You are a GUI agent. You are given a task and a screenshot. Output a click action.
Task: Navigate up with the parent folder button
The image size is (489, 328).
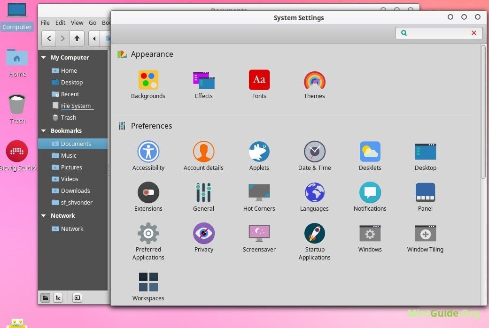point(77,38)
